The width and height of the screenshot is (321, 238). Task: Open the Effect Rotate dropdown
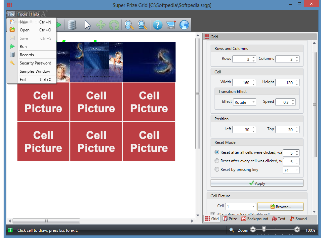[244, 102]
